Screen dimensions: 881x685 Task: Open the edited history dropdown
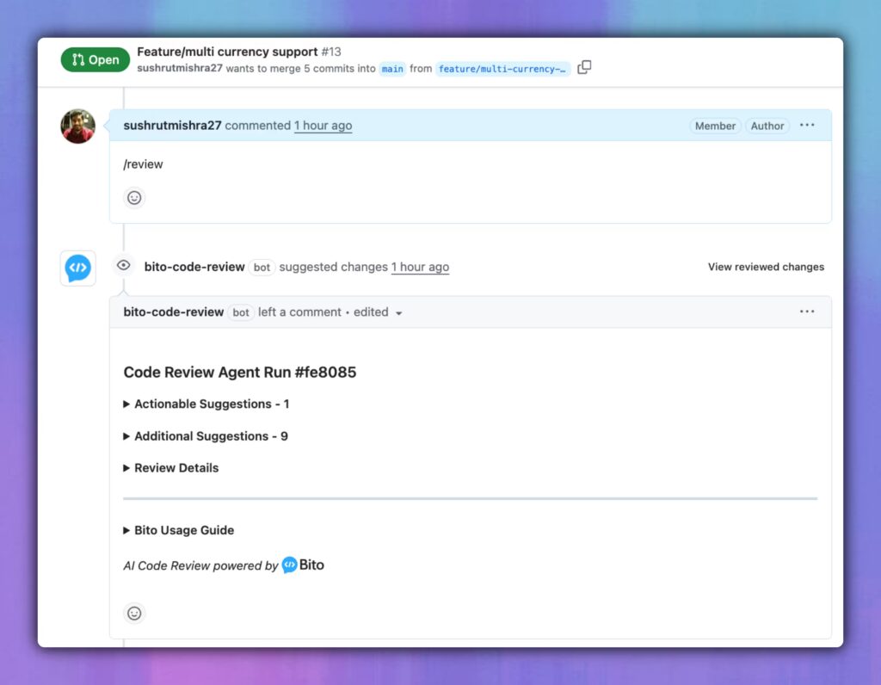click(x=378, y=312)
